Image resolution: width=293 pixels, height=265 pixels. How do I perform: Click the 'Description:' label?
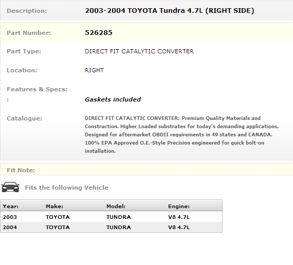(x=27, y=11)
